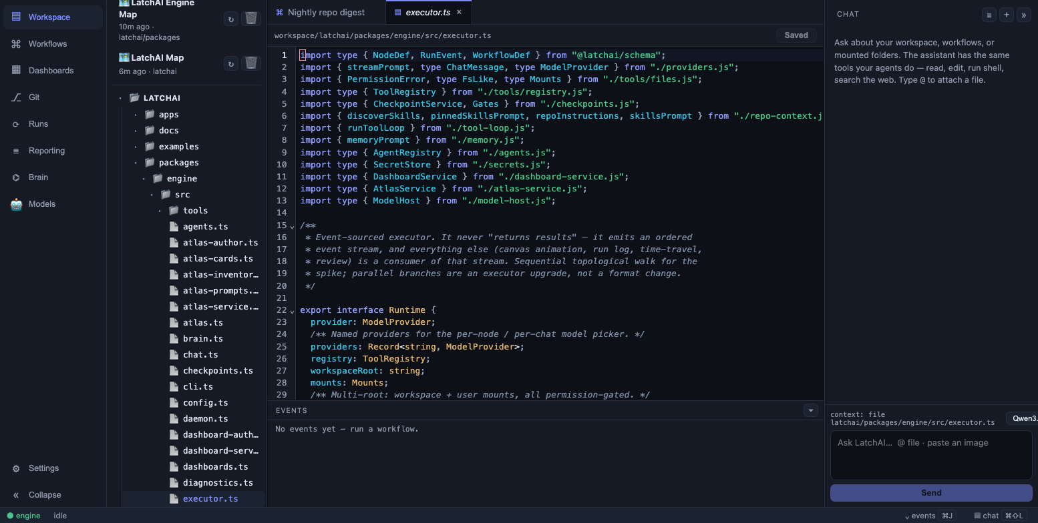Collapse the LATCHAI root folder

pos(121,98)
